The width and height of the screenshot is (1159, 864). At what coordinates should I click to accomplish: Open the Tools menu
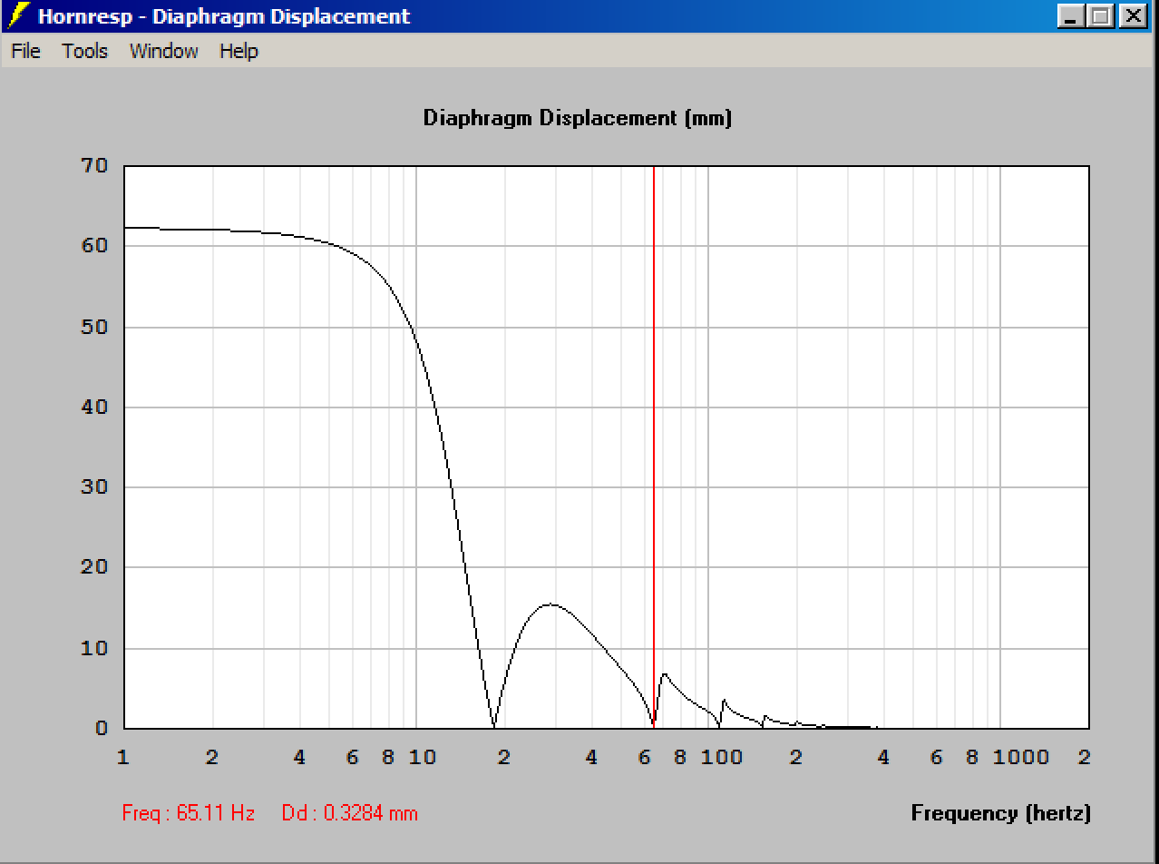click(x=85, y=51)
